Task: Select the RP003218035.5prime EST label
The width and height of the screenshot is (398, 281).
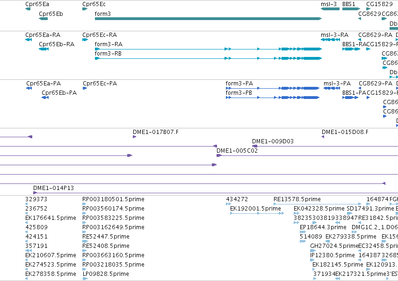Action: 114,265
